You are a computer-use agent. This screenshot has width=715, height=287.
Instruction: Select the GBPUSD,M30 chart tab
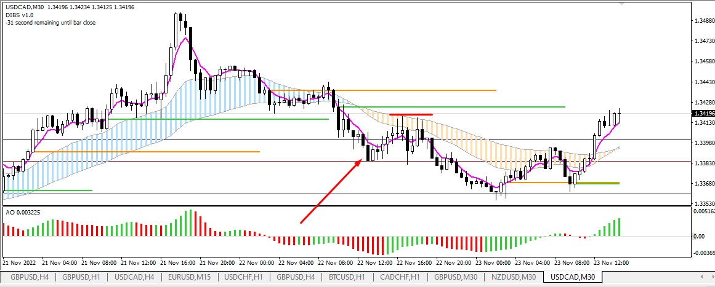[456, 277]
